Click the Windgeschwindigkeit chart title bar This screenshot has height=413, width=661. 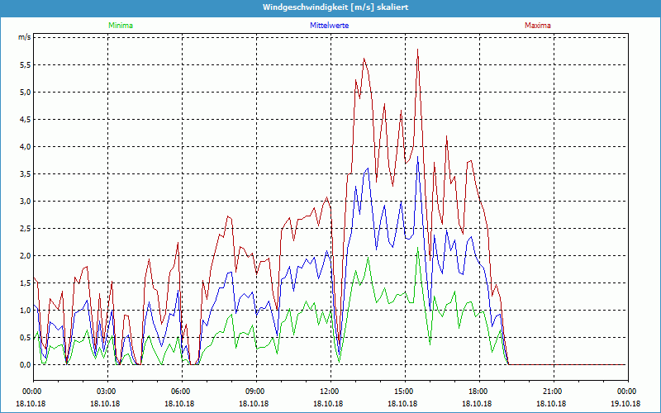[x=330, y=7]
